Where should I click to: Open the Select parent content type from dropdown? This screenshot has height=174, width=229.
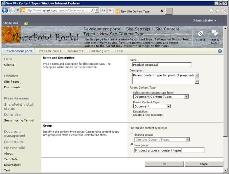pyautogui.click(x=161, y=97)
